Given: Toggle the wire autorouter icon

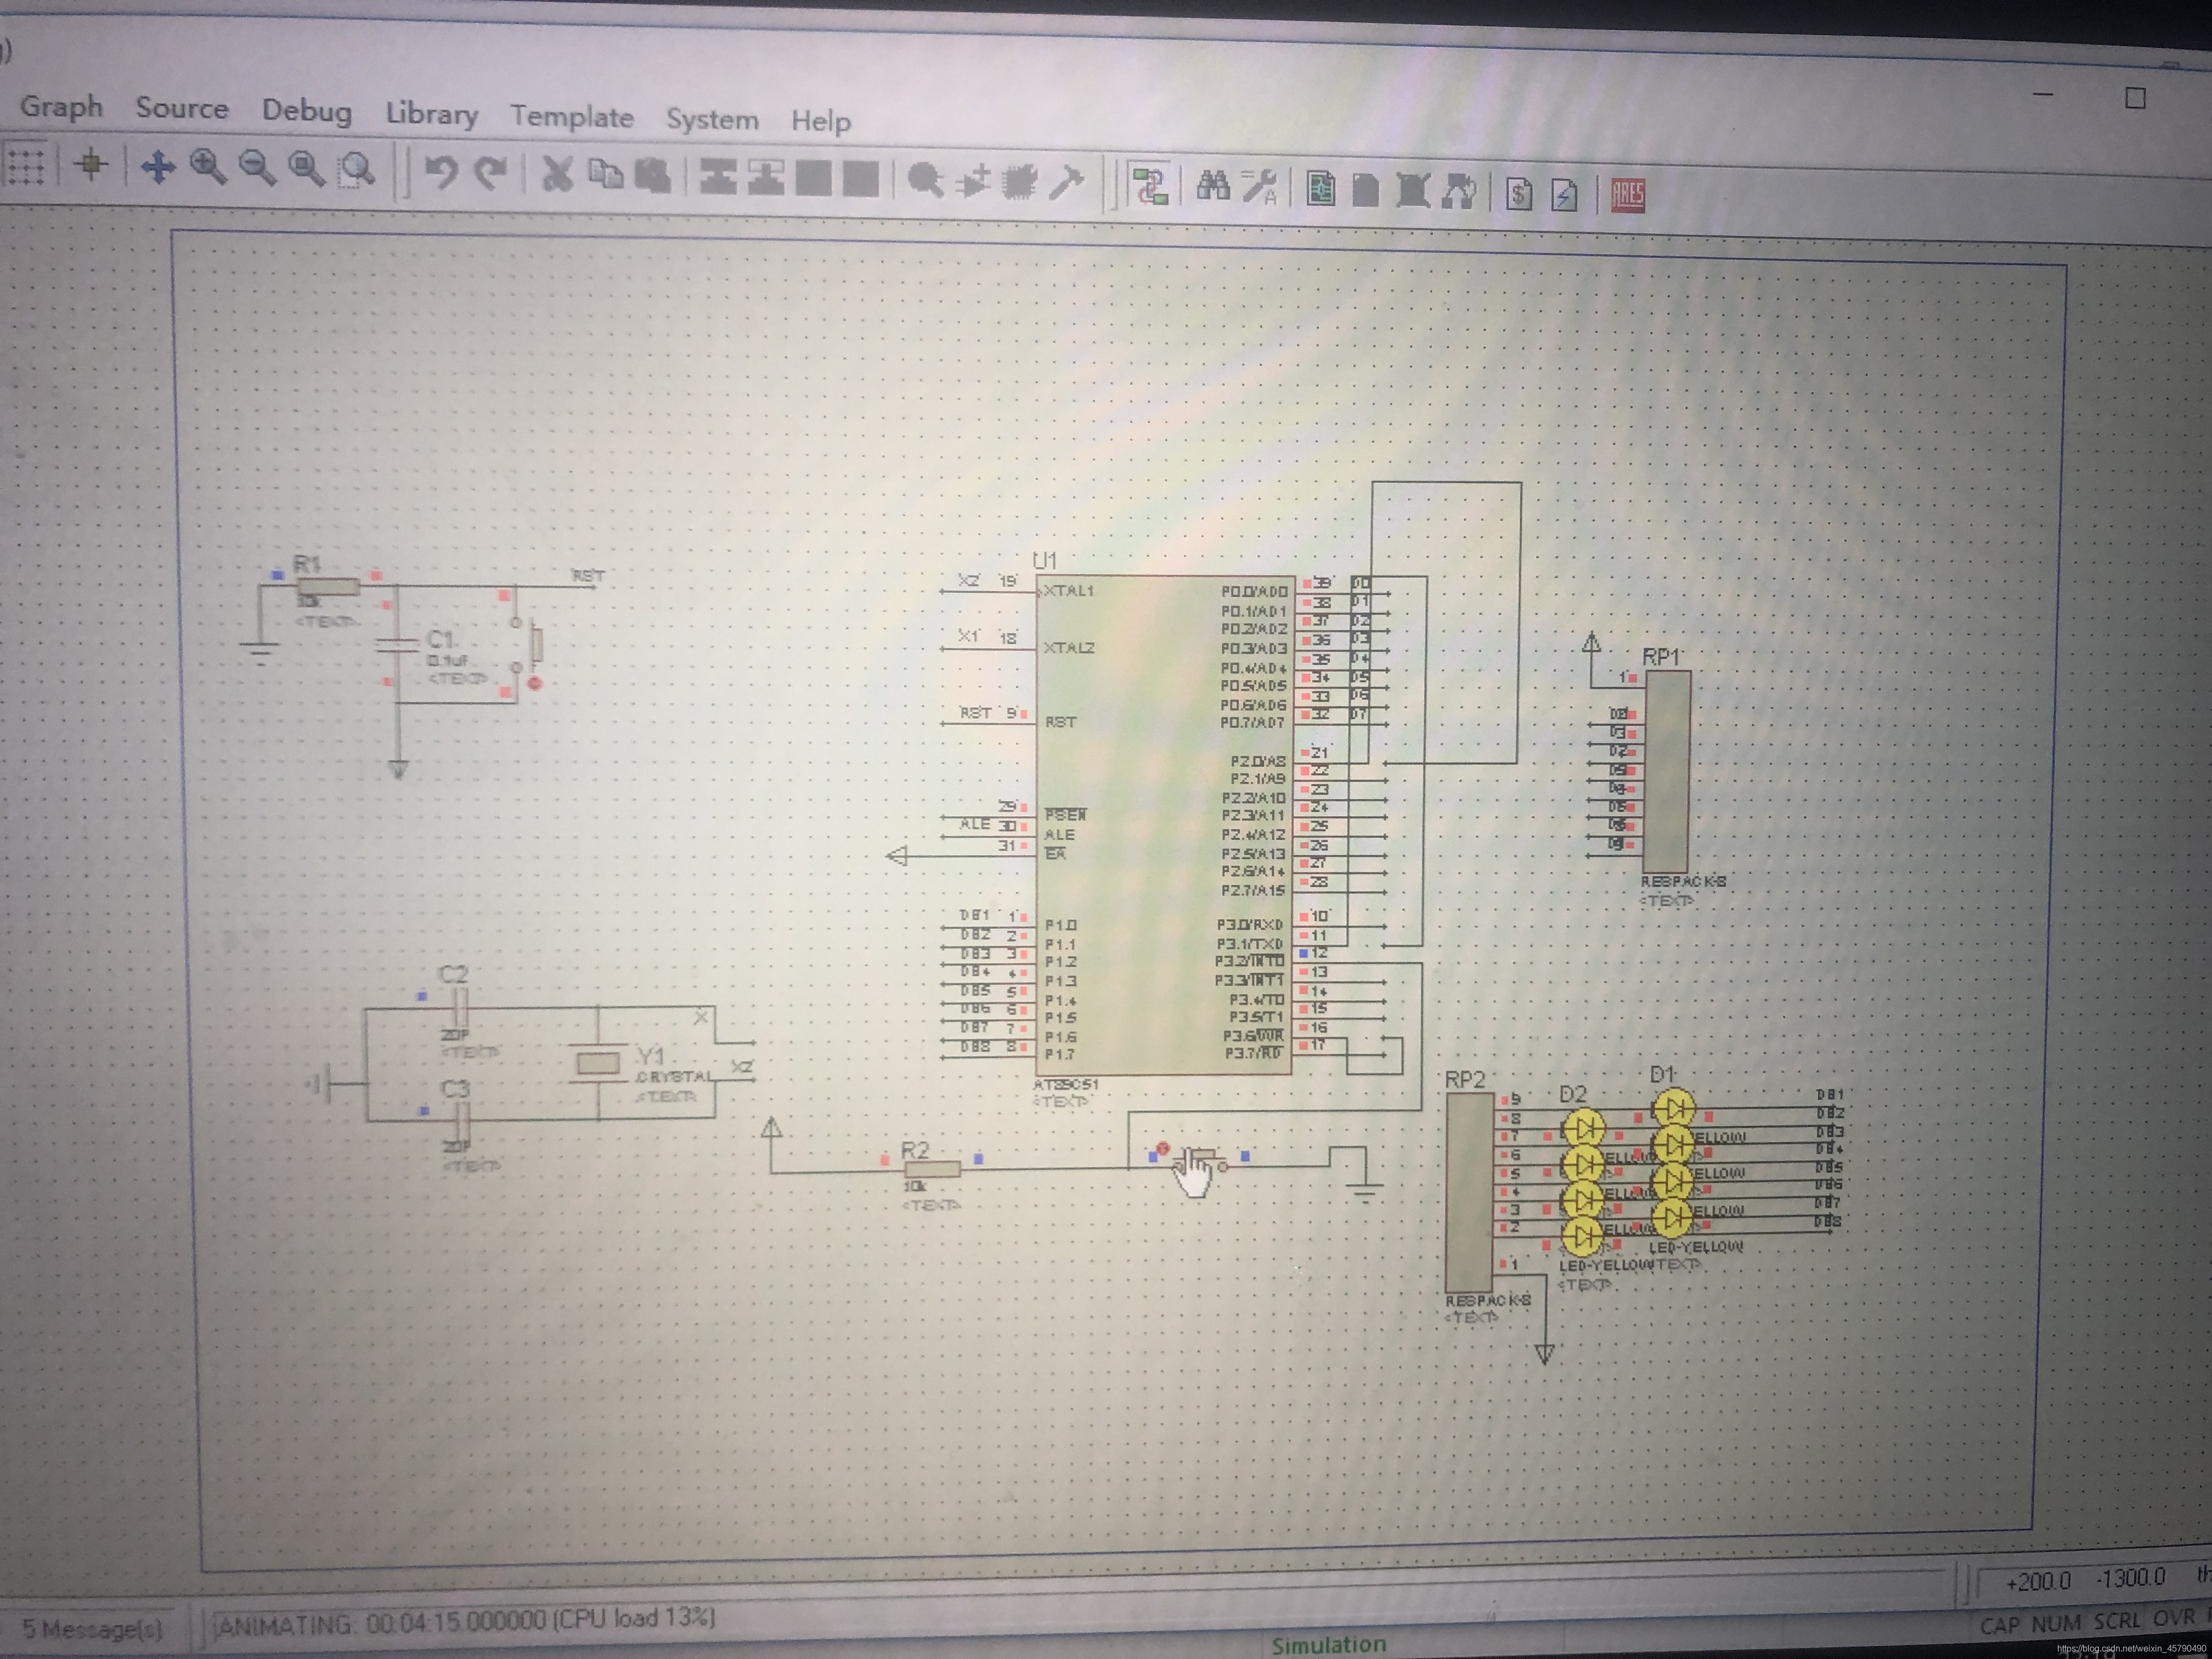Looking at the screenshot, I should pos(1150,186).
